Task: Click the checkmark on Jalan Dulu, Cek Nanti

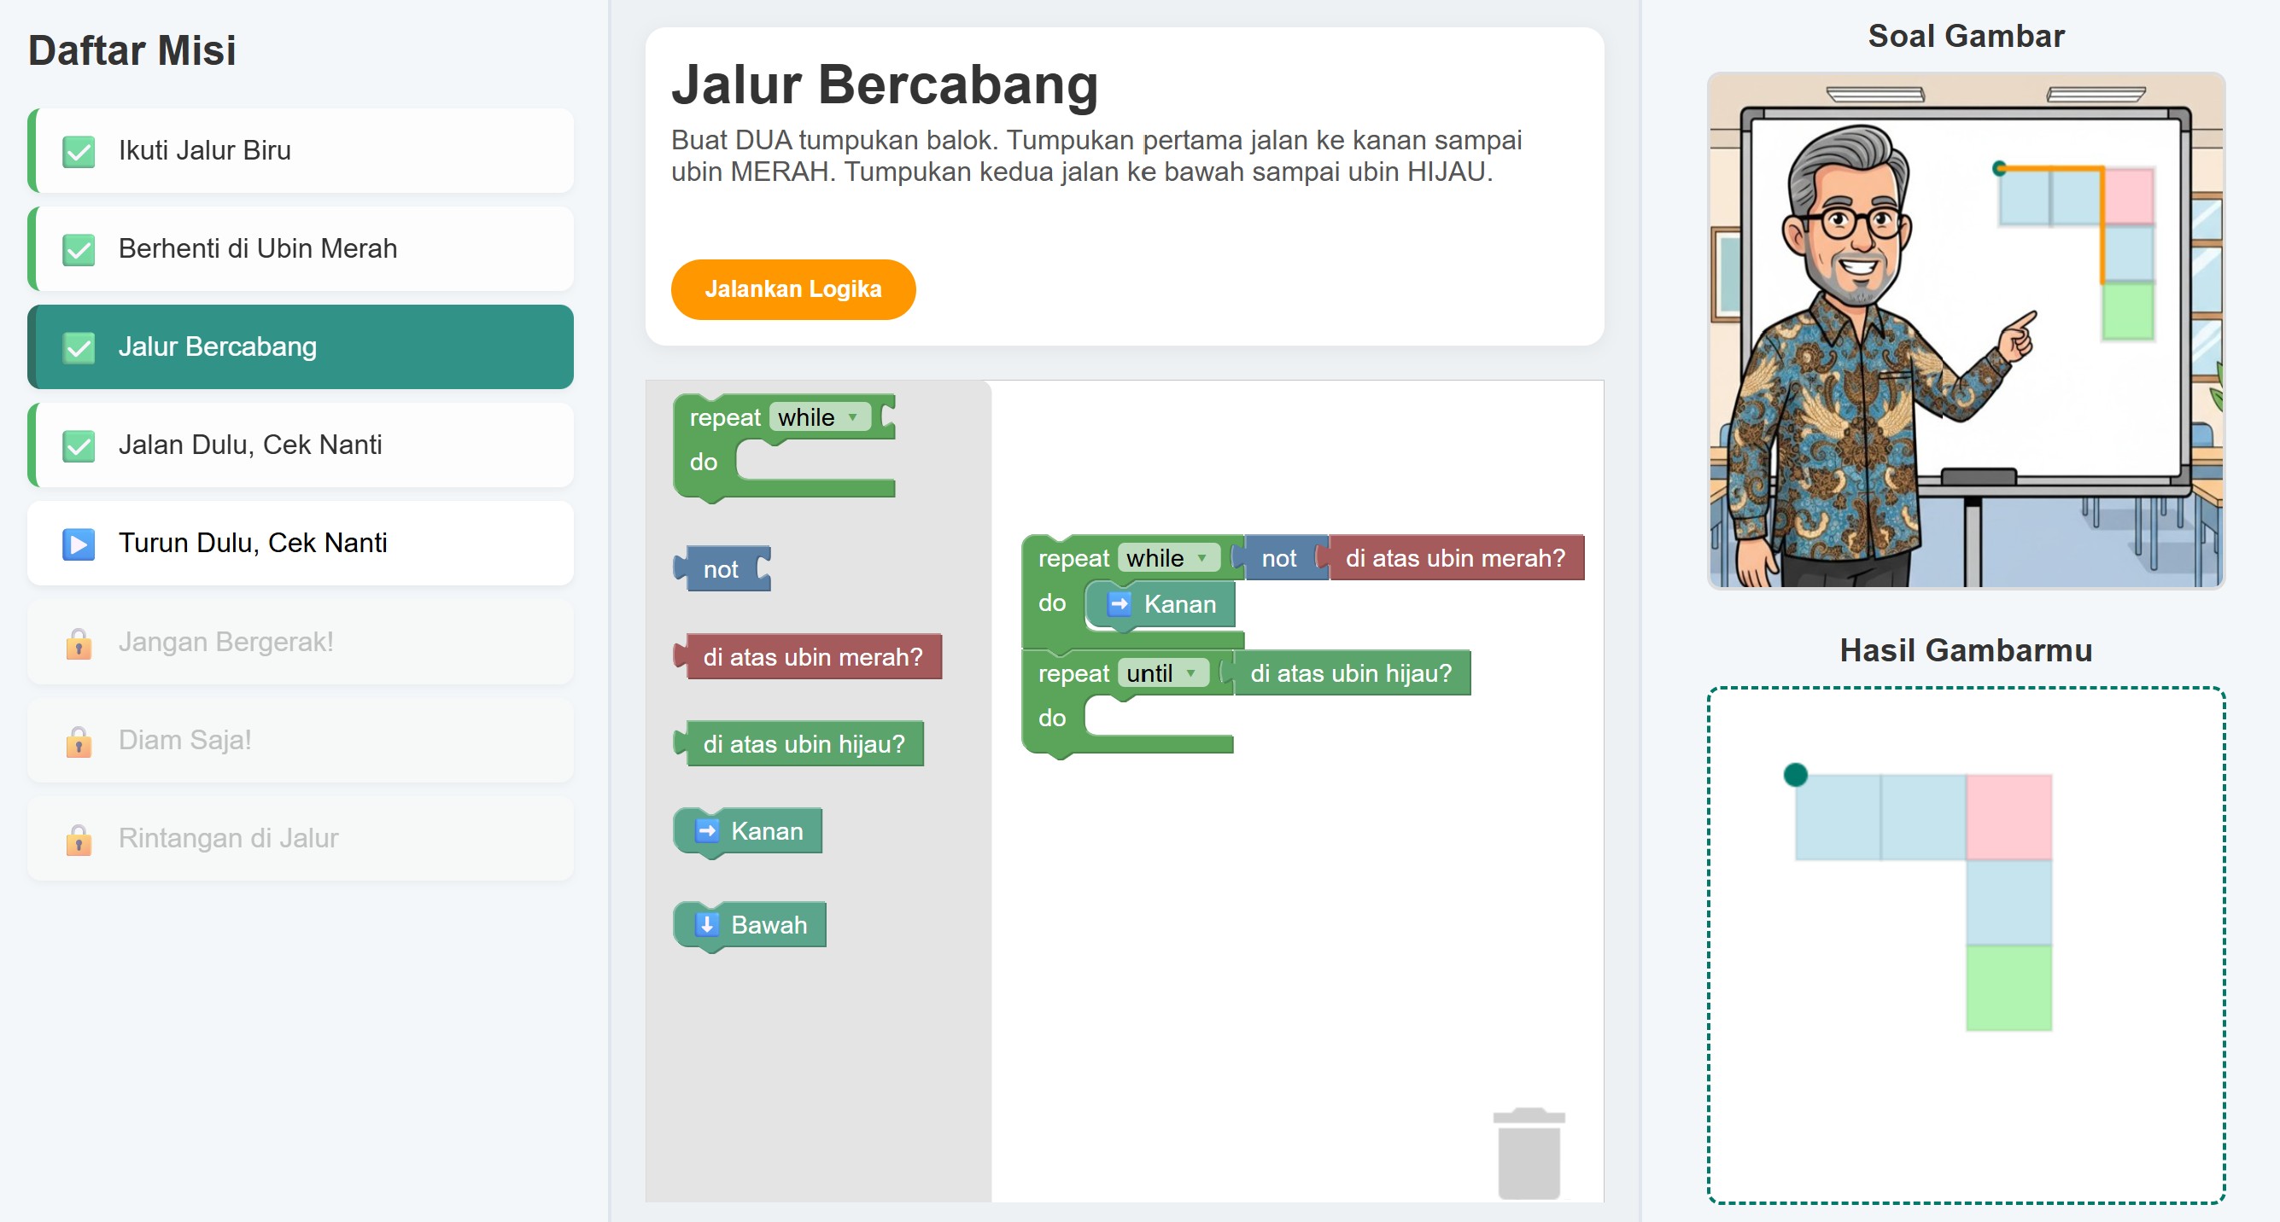Action: (x=79, y=445)
